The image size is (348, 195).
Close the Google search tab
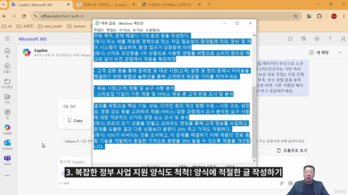[x=134, y=4]
